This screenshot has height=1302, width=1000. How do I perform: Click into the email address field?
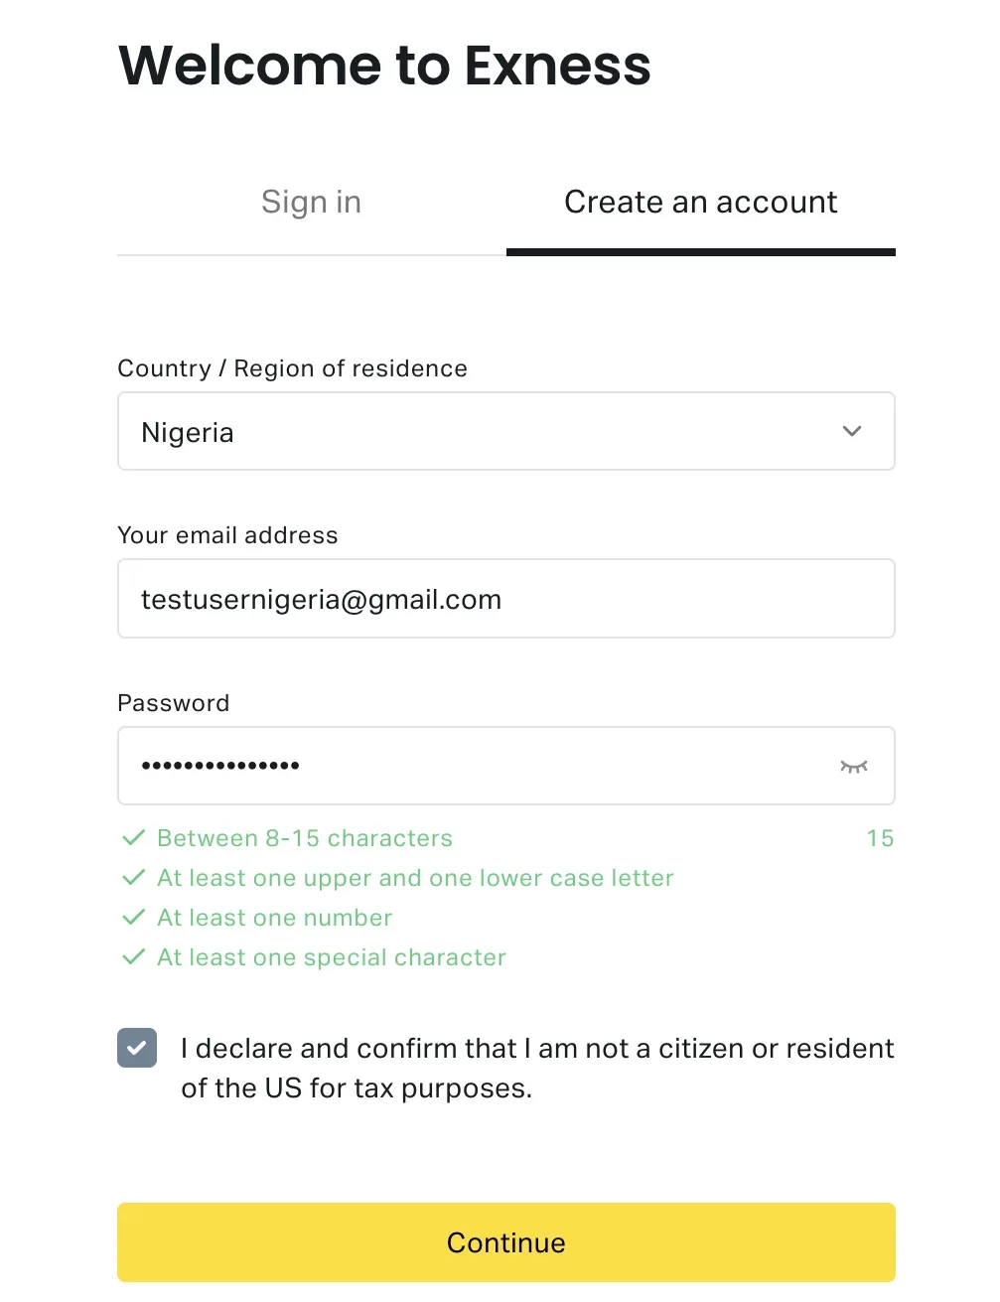click(506, 599)
